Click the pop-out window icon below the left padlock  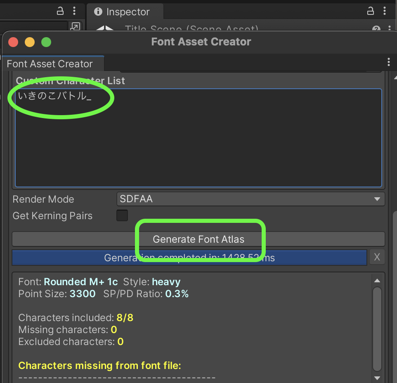click(75, 26)
